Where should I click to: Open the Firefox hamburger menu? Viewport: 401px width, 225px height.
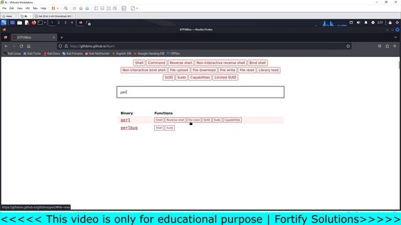tap(395, 46)
